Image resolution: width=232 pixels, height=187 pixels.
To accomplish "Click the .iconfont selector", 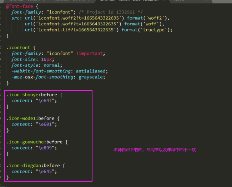I will coord(18,47).
